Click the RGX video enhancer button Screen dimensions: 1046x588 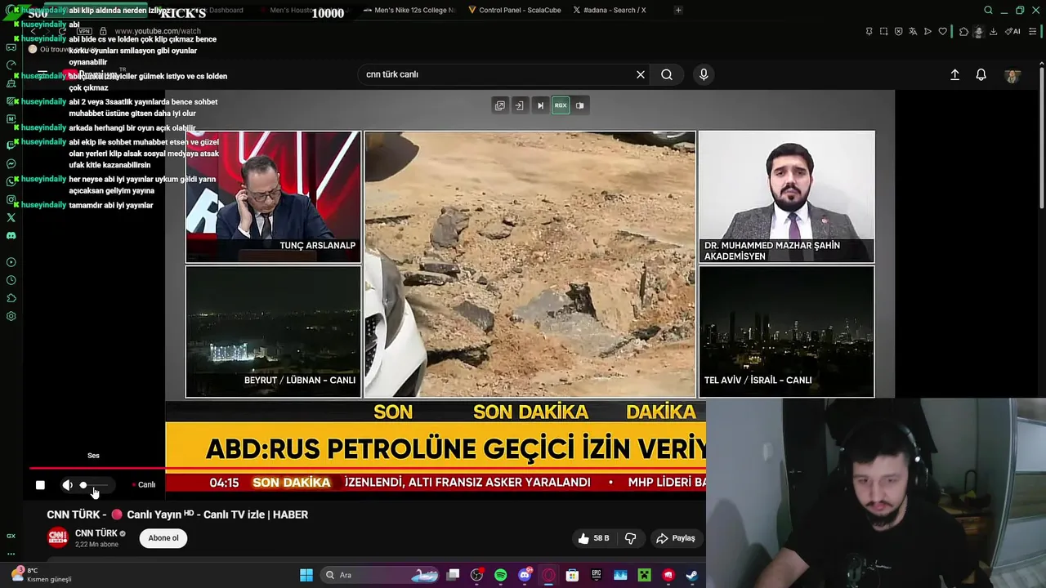[561, 105]
